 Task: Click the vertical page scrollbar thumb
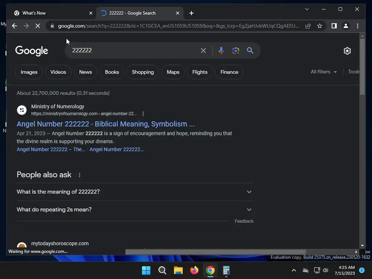[362, 67]
